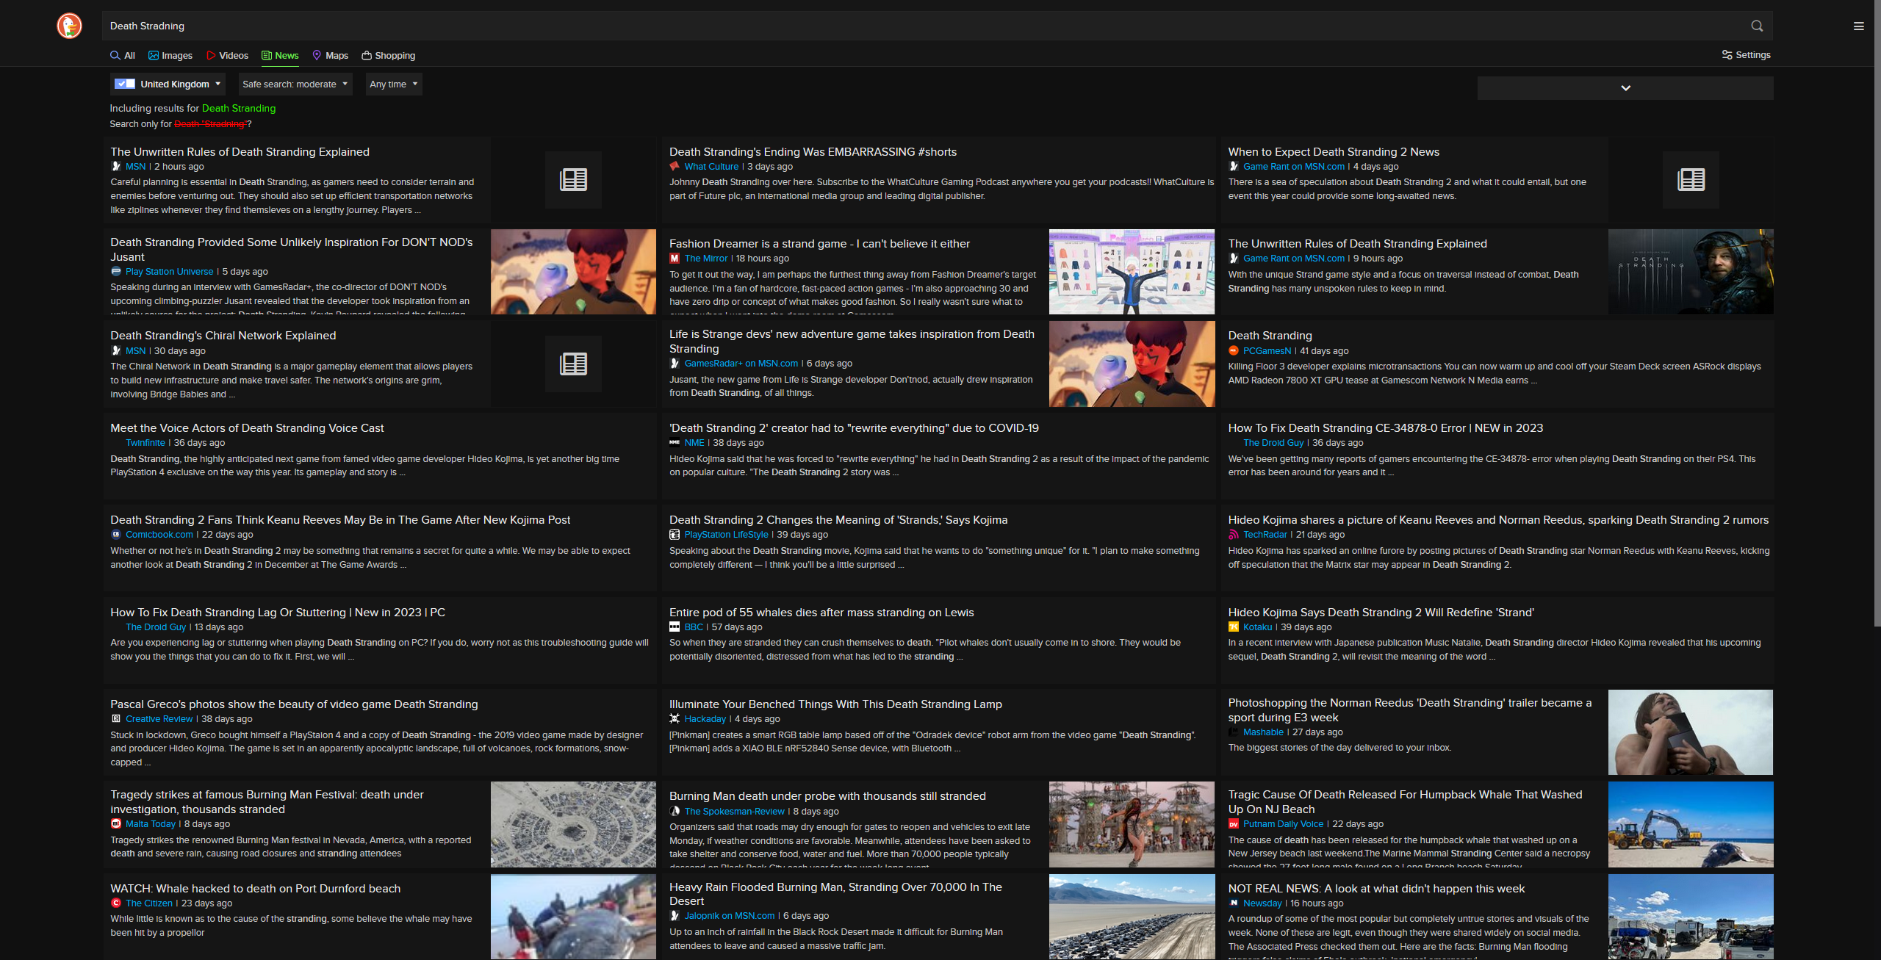Click the Mashable source favicon
1881x960 pixels.
[1233, 732]
